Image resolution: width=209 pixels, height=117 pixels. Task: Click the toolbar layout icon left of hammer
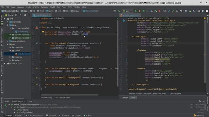pos(115,11)
